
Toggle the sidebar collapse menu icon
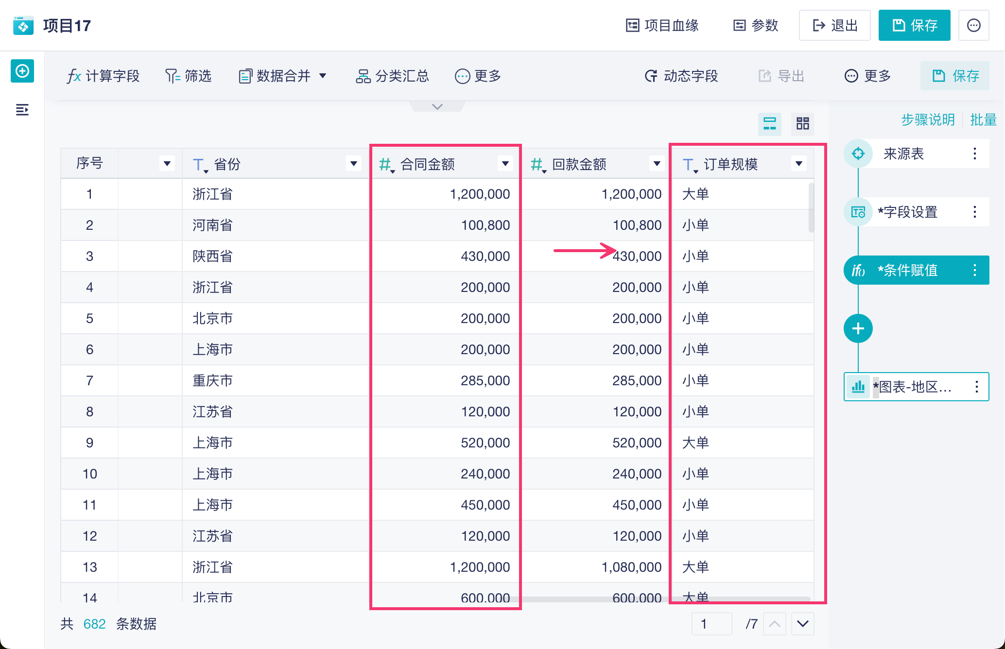(22, 110)
